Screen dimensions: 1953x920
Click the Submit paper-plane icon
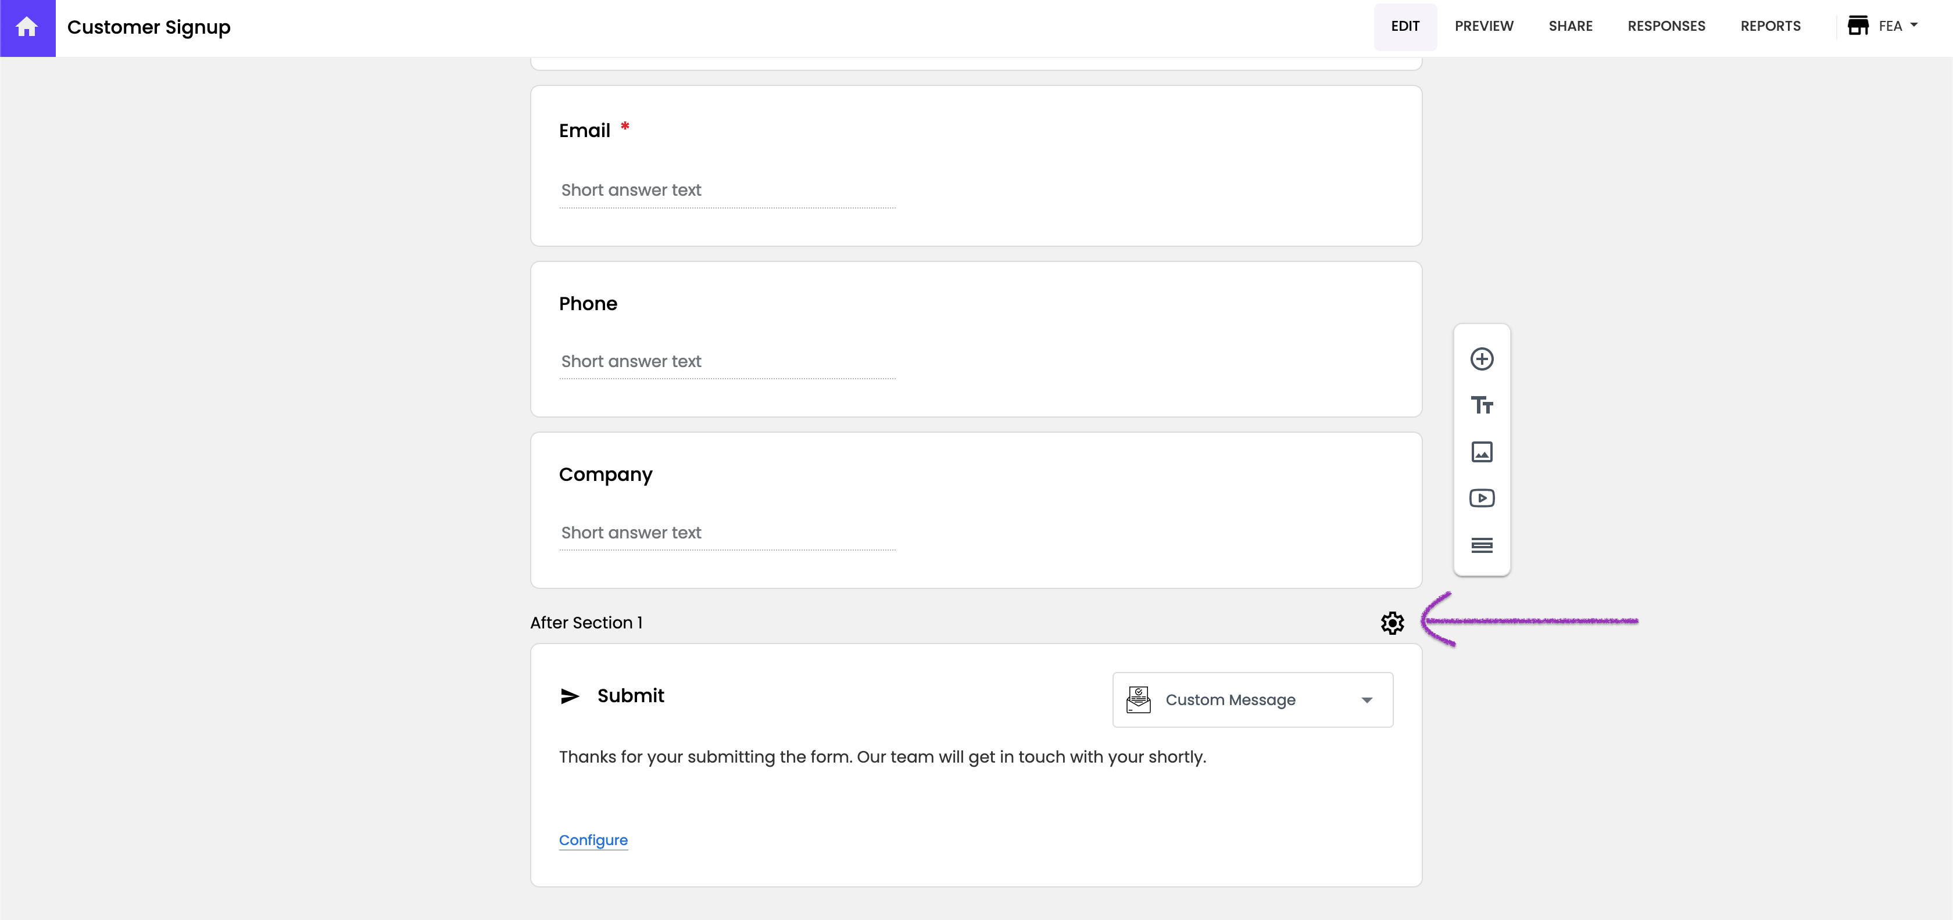click(x=570, y=696)
